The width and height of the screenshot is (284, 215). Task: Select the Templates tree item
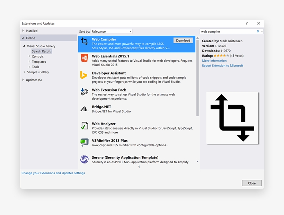pyautogui.click(x=39, y=62)
